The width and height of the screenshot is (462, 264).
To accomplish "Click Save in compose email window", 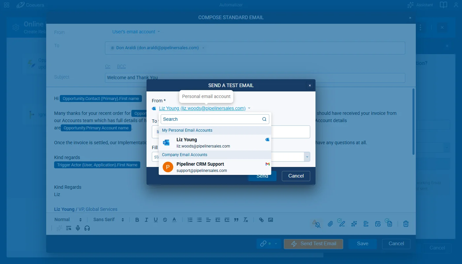I will pyautogui.click(x=363, y=244).
